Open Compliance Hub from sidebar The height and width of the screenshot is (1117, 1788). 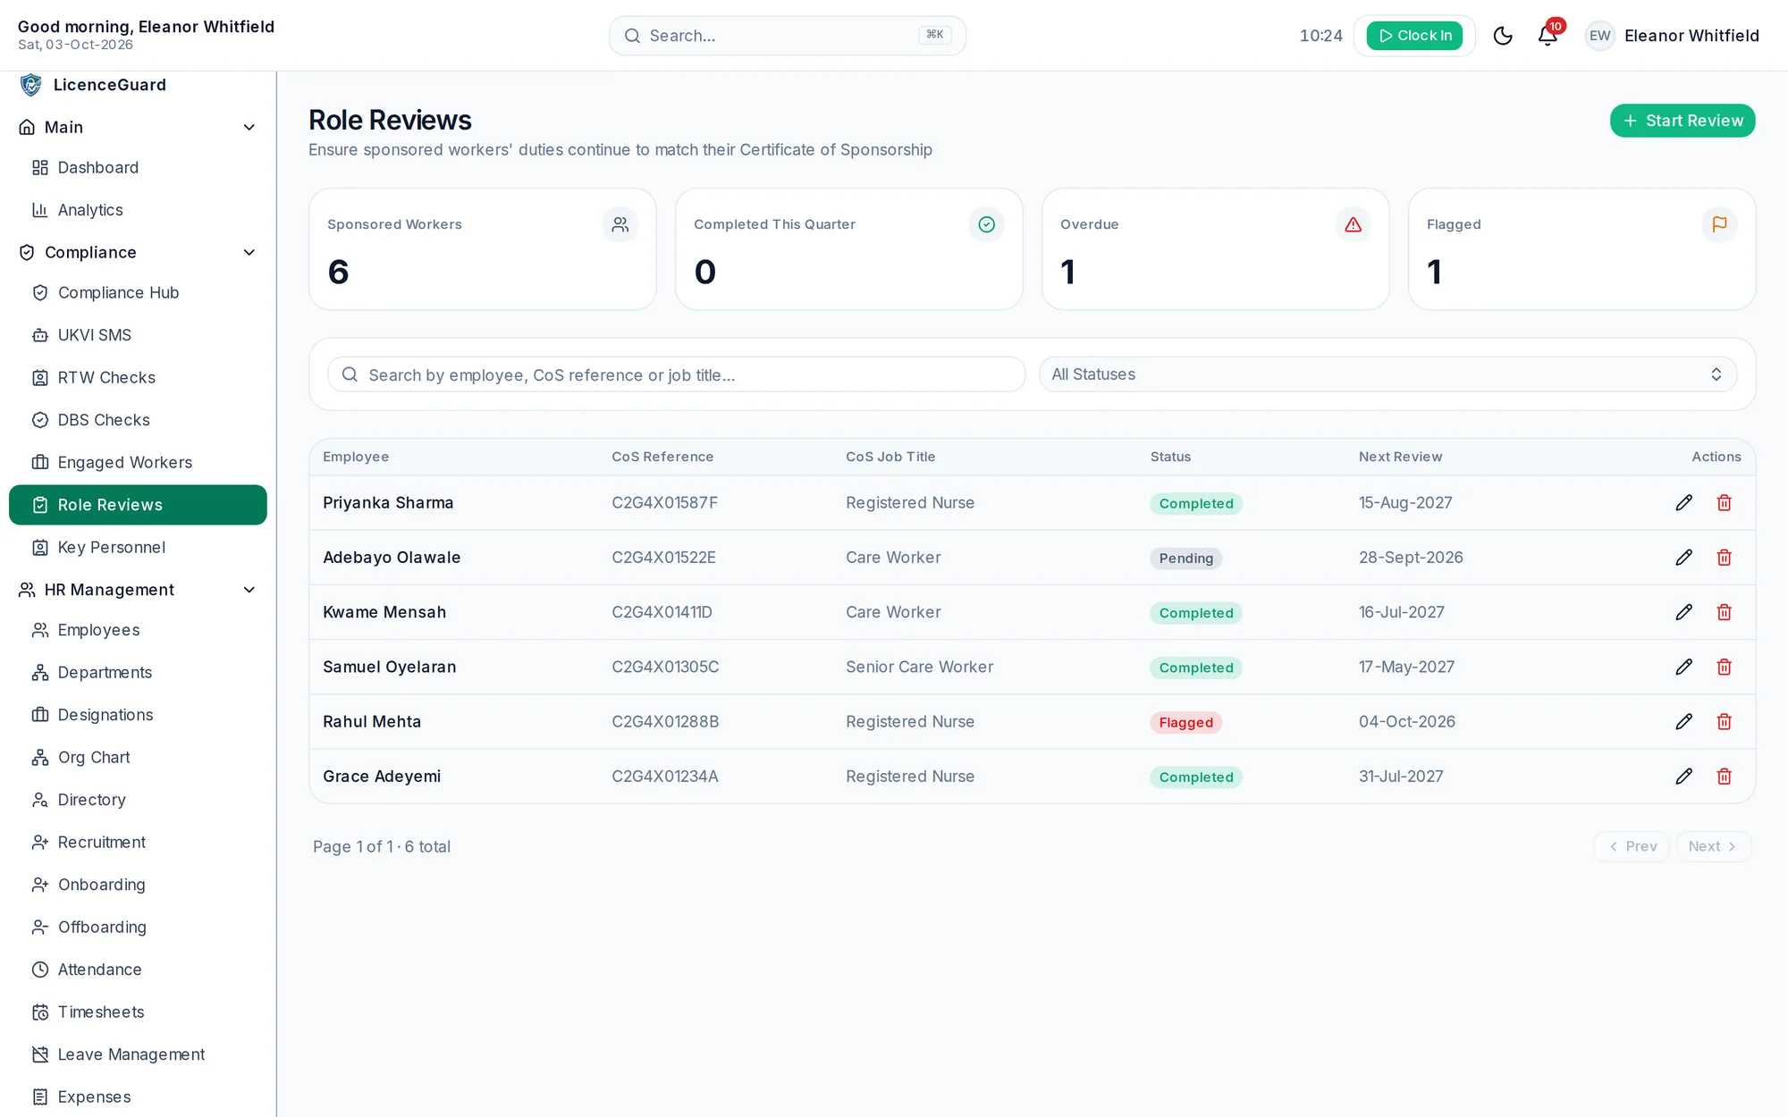[x=138, y=293]
